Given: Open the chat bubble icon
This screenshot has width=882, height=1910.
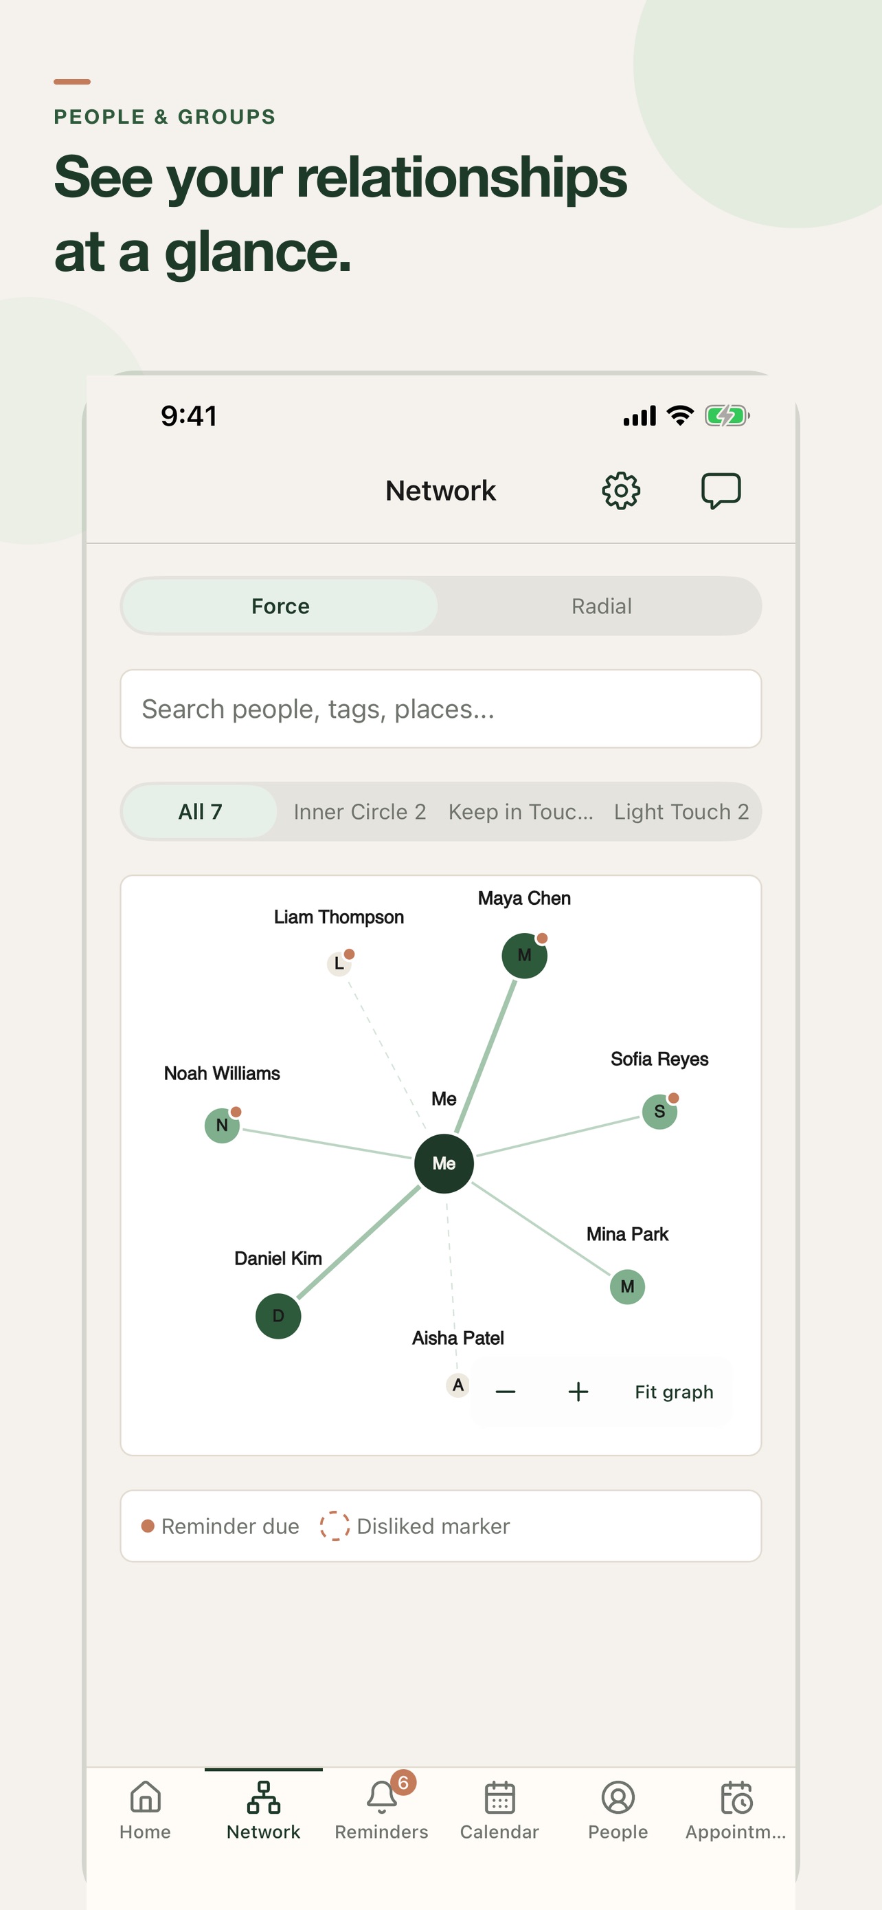Looking at the screenshot, I should point(721,490).
